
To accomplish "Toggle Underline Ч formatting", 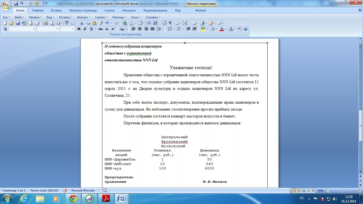I will point(91,29).
